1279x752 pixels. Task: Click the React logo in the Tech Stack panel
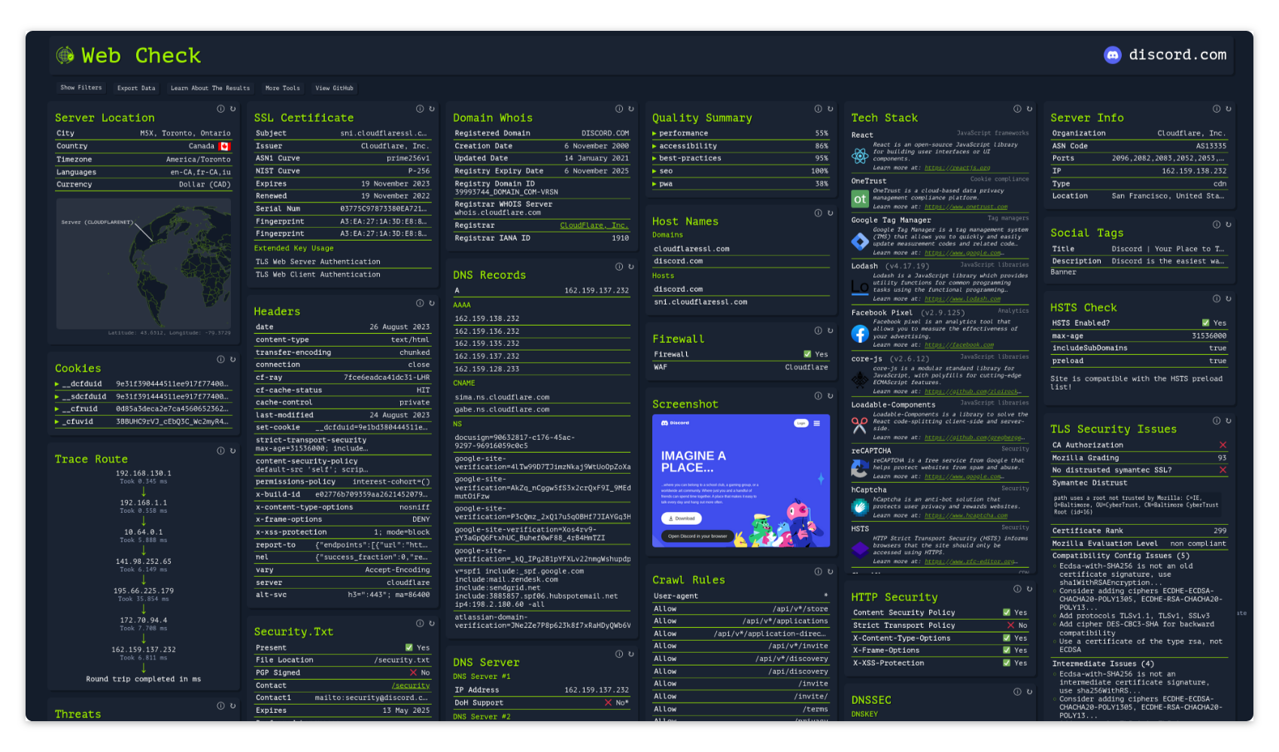tap(859, 156)
